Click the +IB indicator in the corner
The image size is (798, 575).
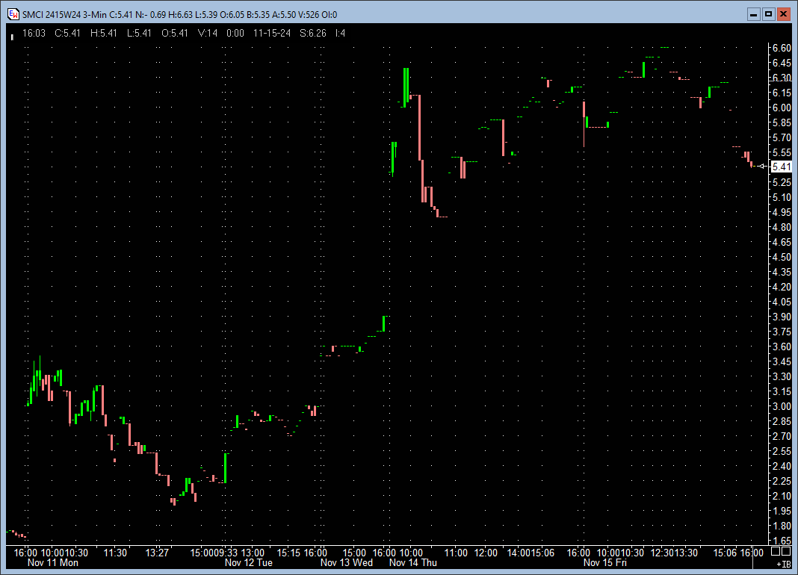pos(784,564)
